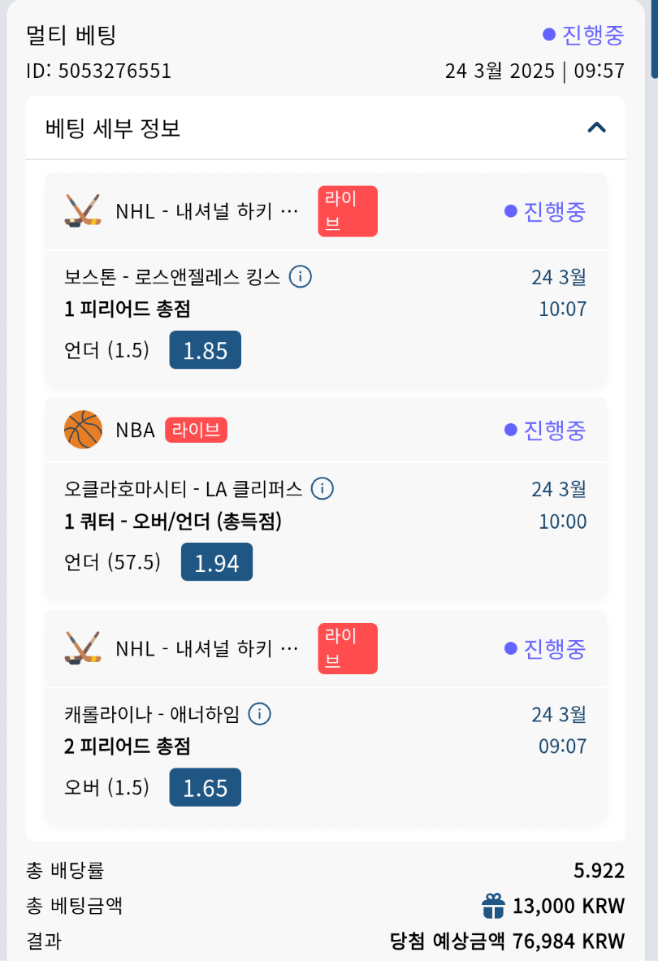Click the 1.85 odds button
658x961 pixels.
(205, 350)
